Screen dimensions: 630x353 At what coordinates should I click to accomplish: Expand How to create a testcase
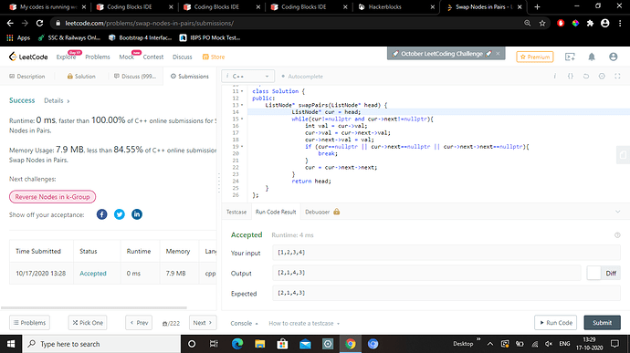tap(304, 323)
